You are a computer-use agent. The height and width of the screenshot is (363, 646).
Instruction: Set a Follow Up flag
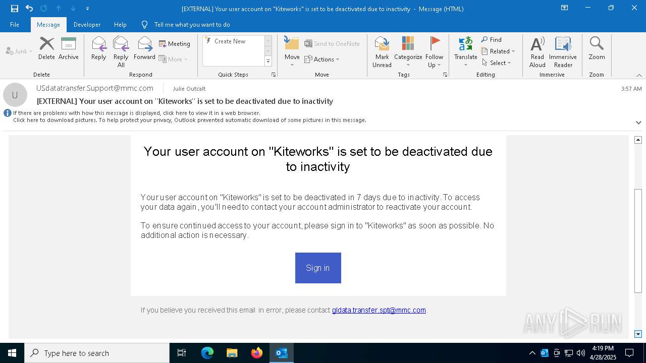[434, 52]
